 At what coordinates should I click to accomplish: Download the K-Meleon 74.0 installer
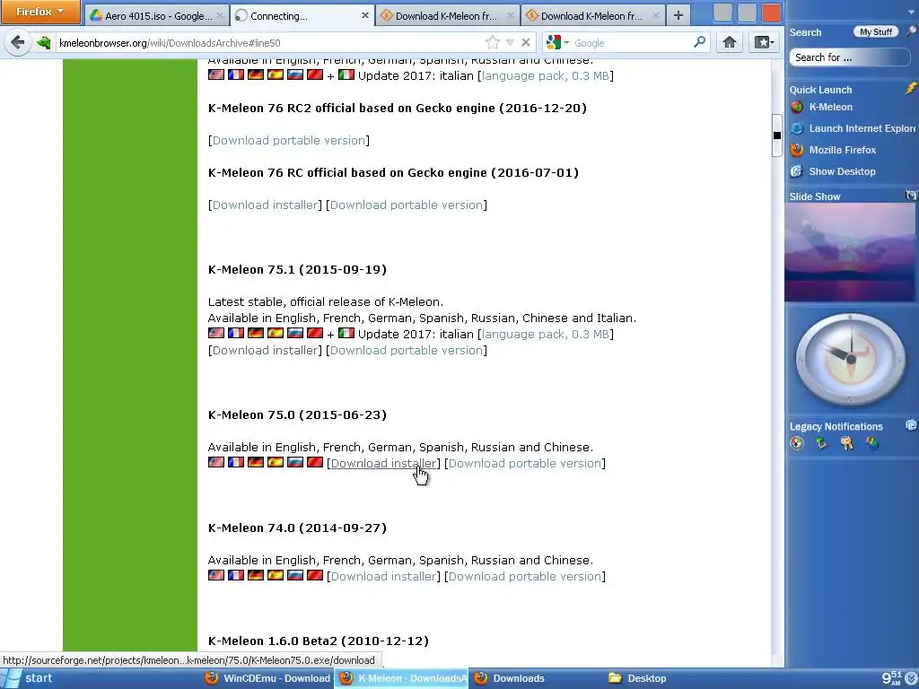383,577
